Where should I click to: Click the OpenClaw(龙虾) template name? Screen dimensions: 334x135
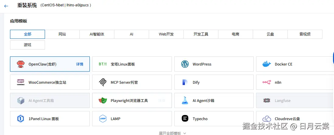[x=43, y=64]
